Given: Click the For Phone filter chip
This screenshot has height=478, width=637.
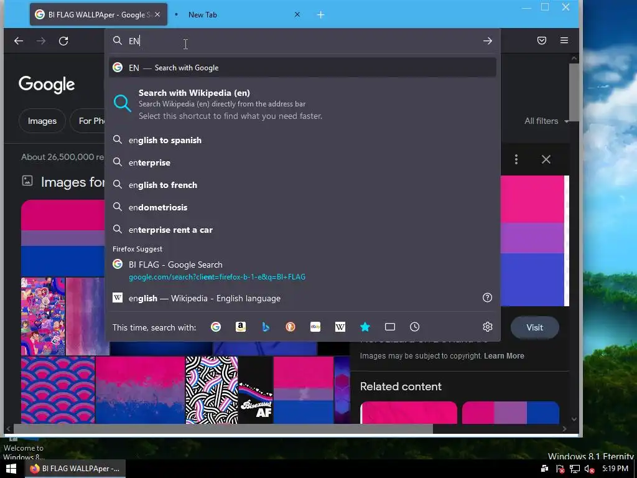Looking at the screenshot, I should point(88,121).
